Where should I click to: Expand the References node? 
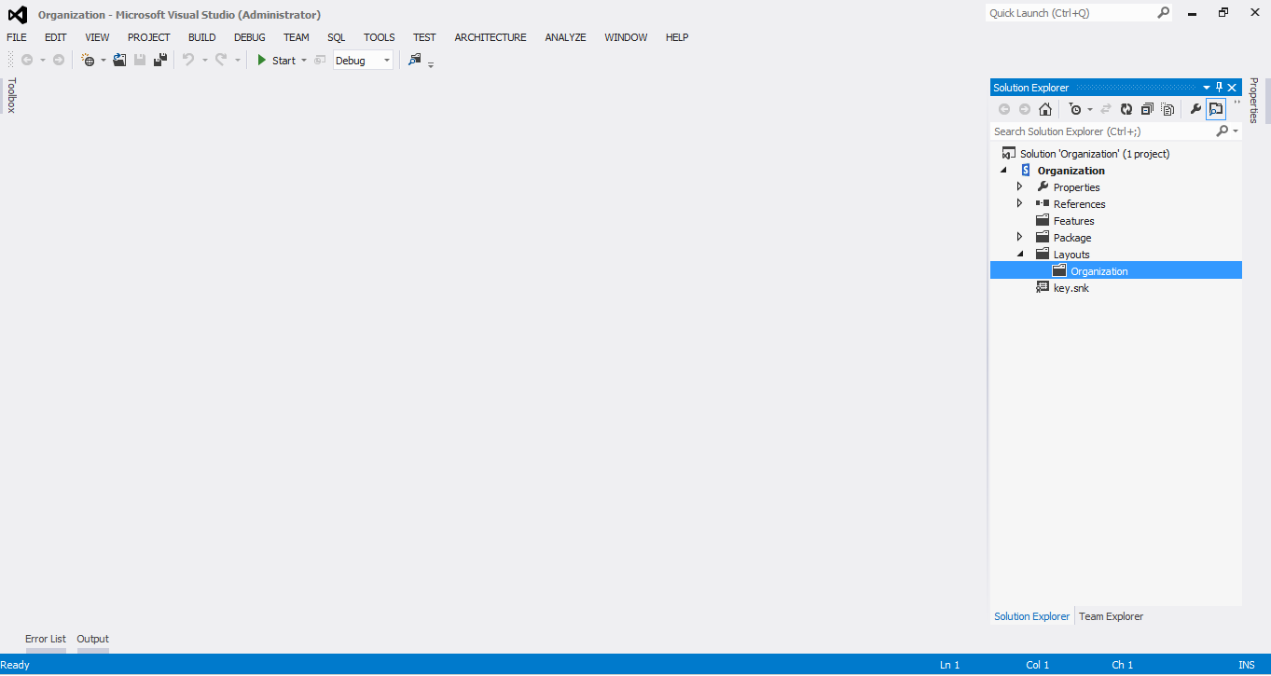[1019, 202]
